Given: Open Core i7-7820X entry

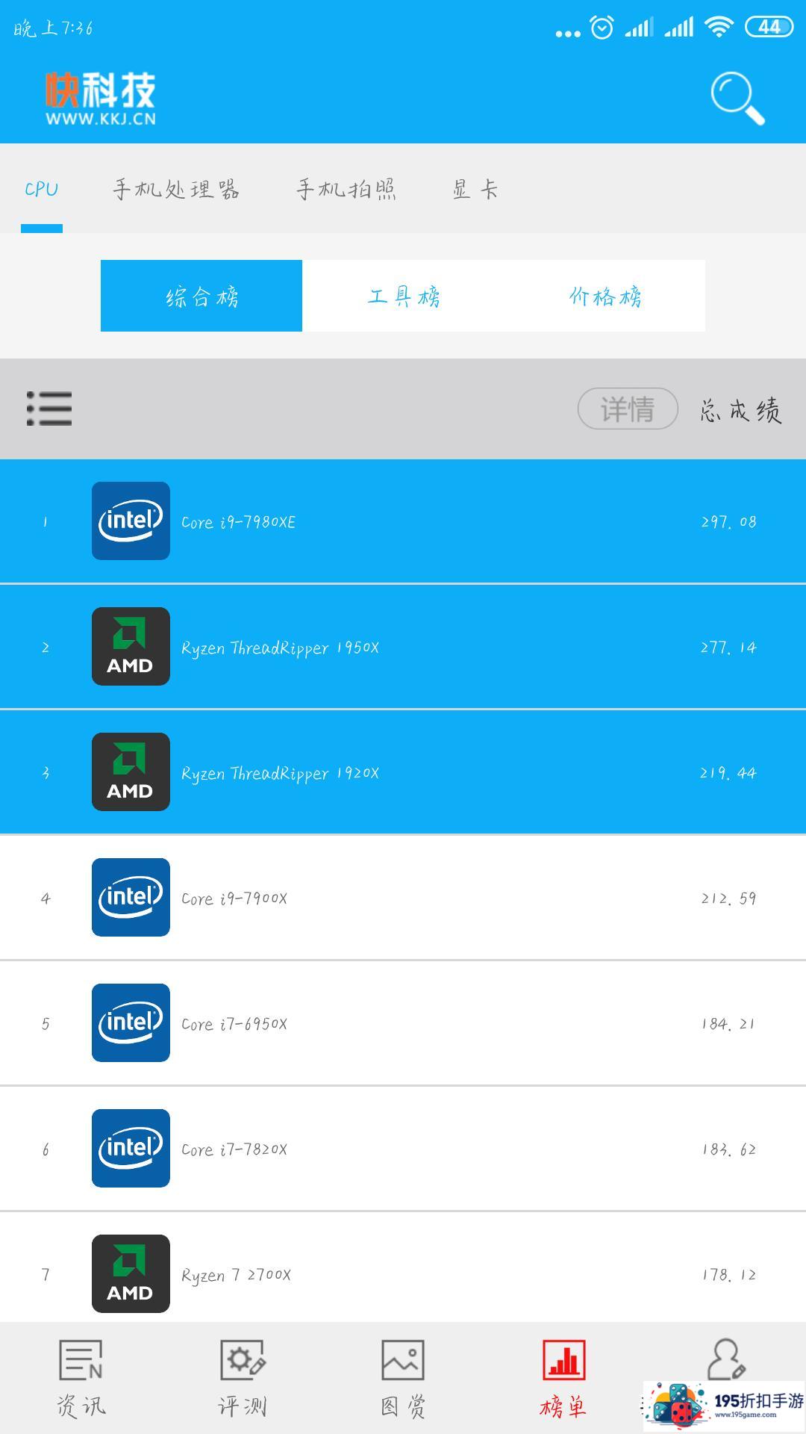Looking at the screenshot, I should pos(403,1148).
